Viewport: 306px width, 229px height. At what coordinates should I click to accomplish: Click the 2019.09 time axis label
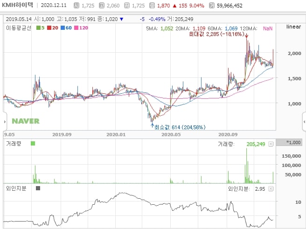click(62, 135)
